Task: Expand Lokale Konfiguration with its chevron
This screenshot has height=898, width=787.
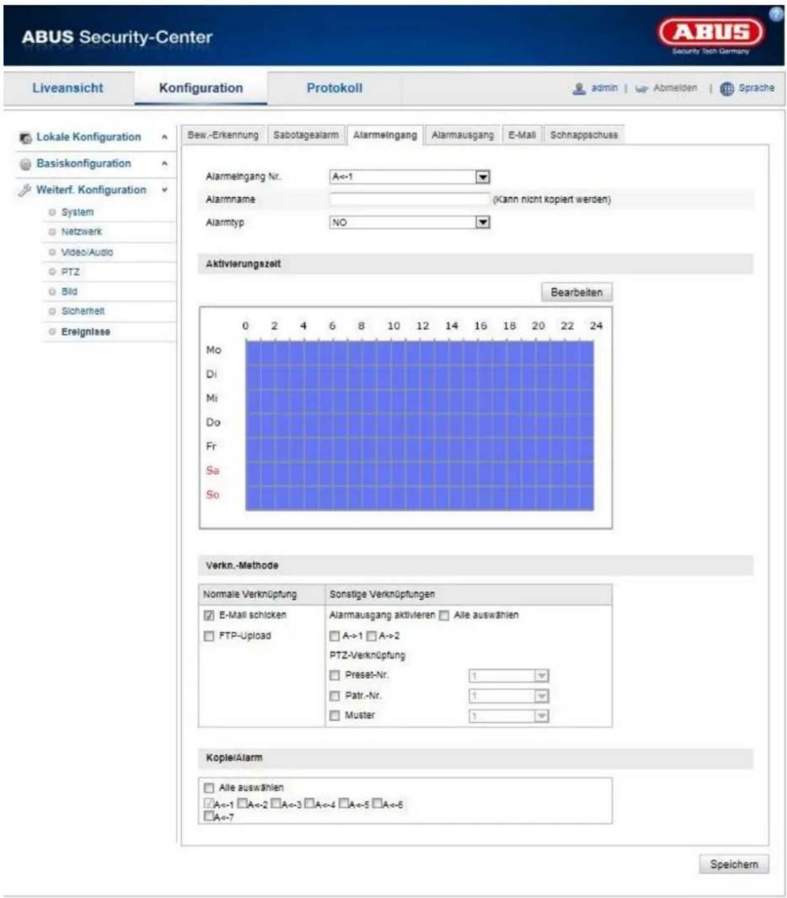Action: click(165, 138)
